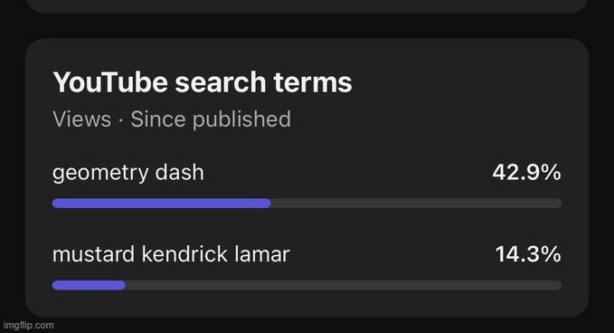Image resolution: width=614 pixels, height=333 pixels.
Task: Click the word 'kendrick' in the second term
Action: [184, 254]
